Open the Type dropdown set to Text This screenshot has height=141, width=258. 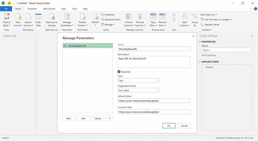coord(138,81)
